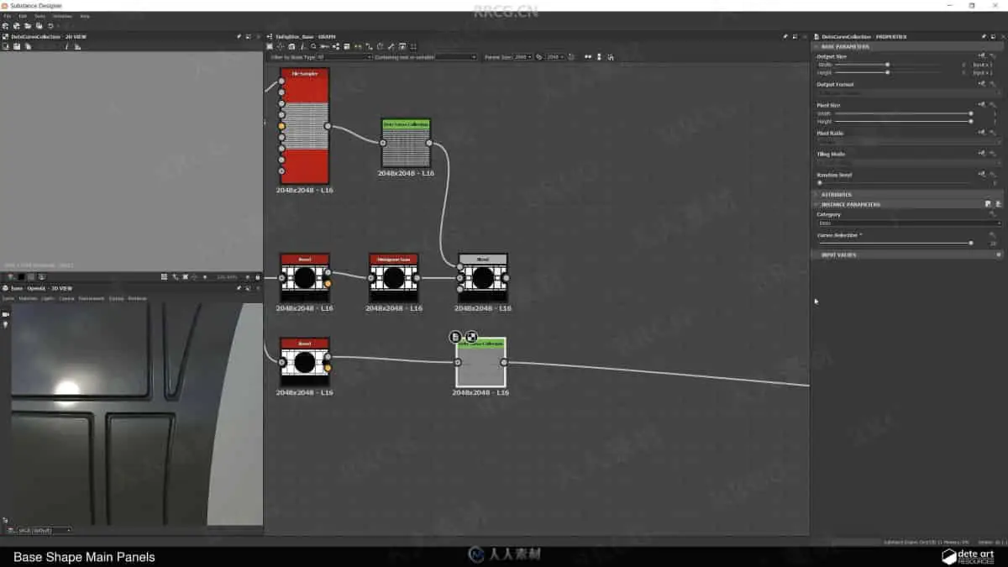1008x567 pixels.
Task: Open the Camera menu in 3D view
Action: coord(66,298)
